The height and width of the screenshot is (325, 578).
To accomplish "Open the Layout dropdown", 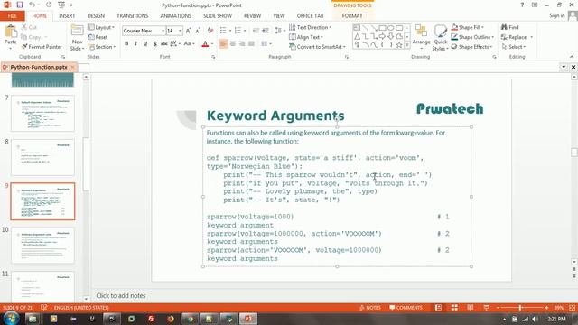I will pyautogui.click(x=101, y=28).
